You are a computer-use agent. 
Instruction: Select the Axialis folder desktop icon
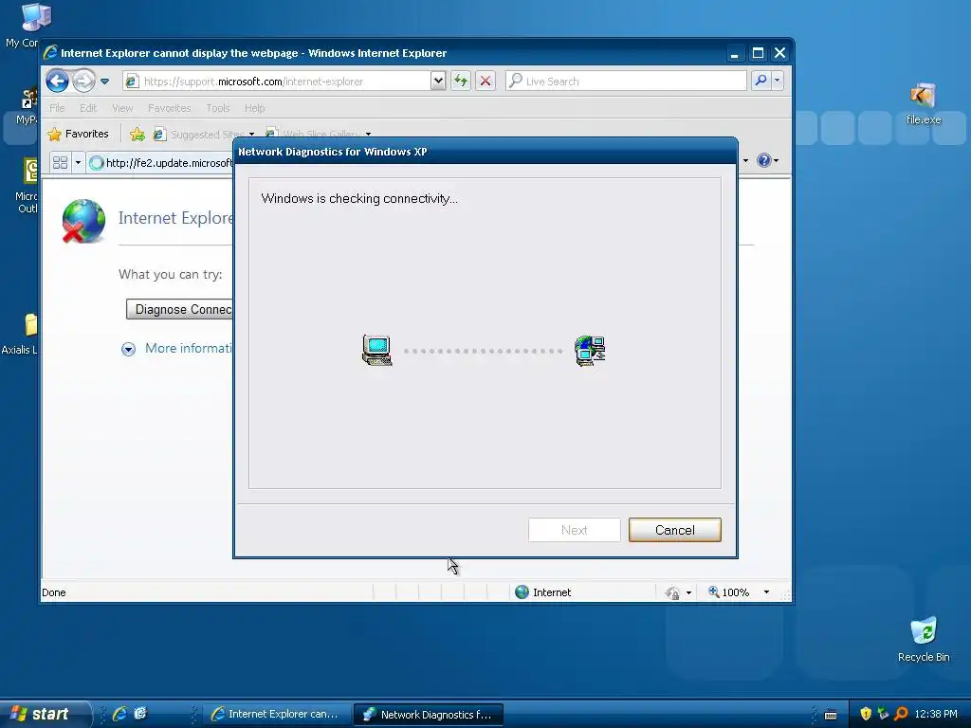21,335
